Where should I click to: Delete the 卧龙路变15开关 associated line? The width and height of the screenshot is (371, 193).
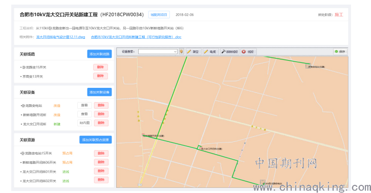(x=101, y=67)
